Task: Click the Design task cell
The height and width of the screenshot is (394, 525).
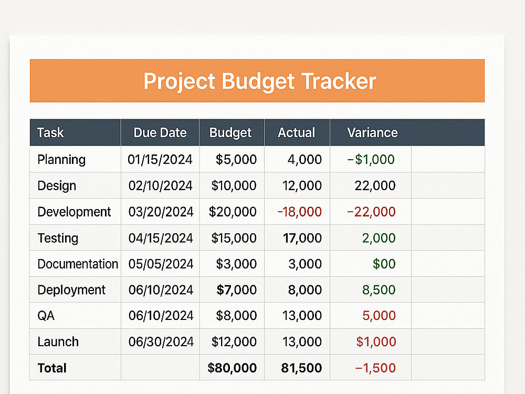Action: pyautogui.click(x=75, y=185)
